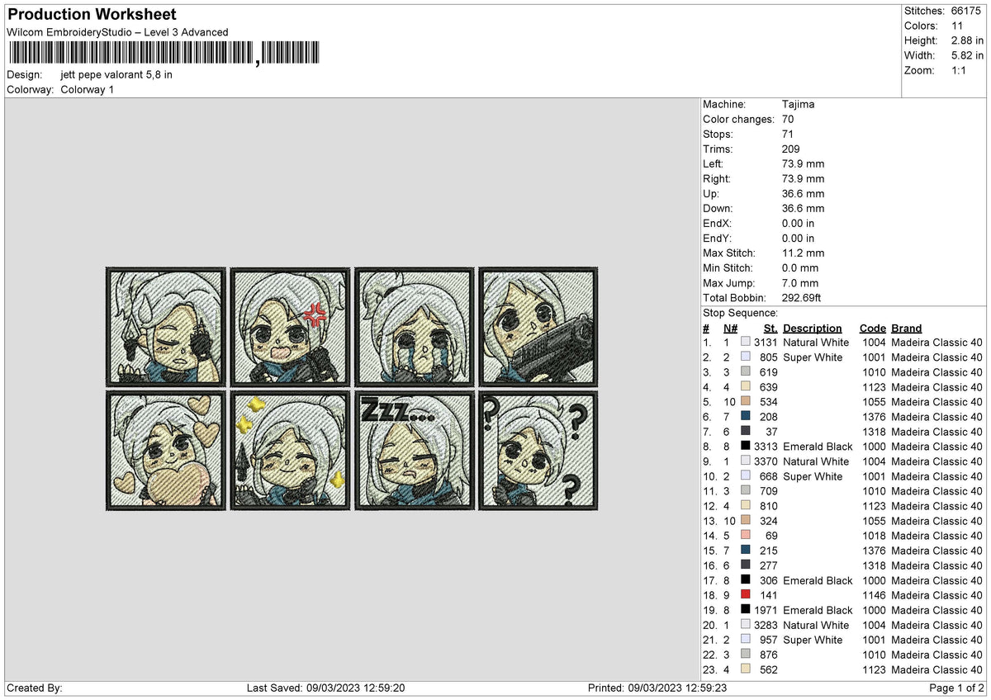
Task: Click 'Natural White' in the 3370-stitch row
Action: point(816,461)
